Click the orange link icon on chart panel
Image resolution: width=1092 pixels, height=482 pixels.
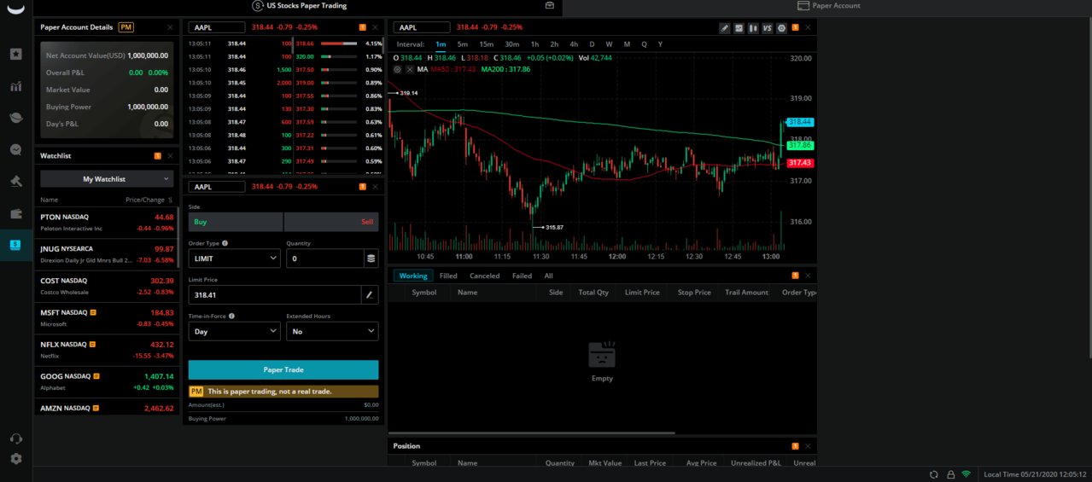coord(796,27)
